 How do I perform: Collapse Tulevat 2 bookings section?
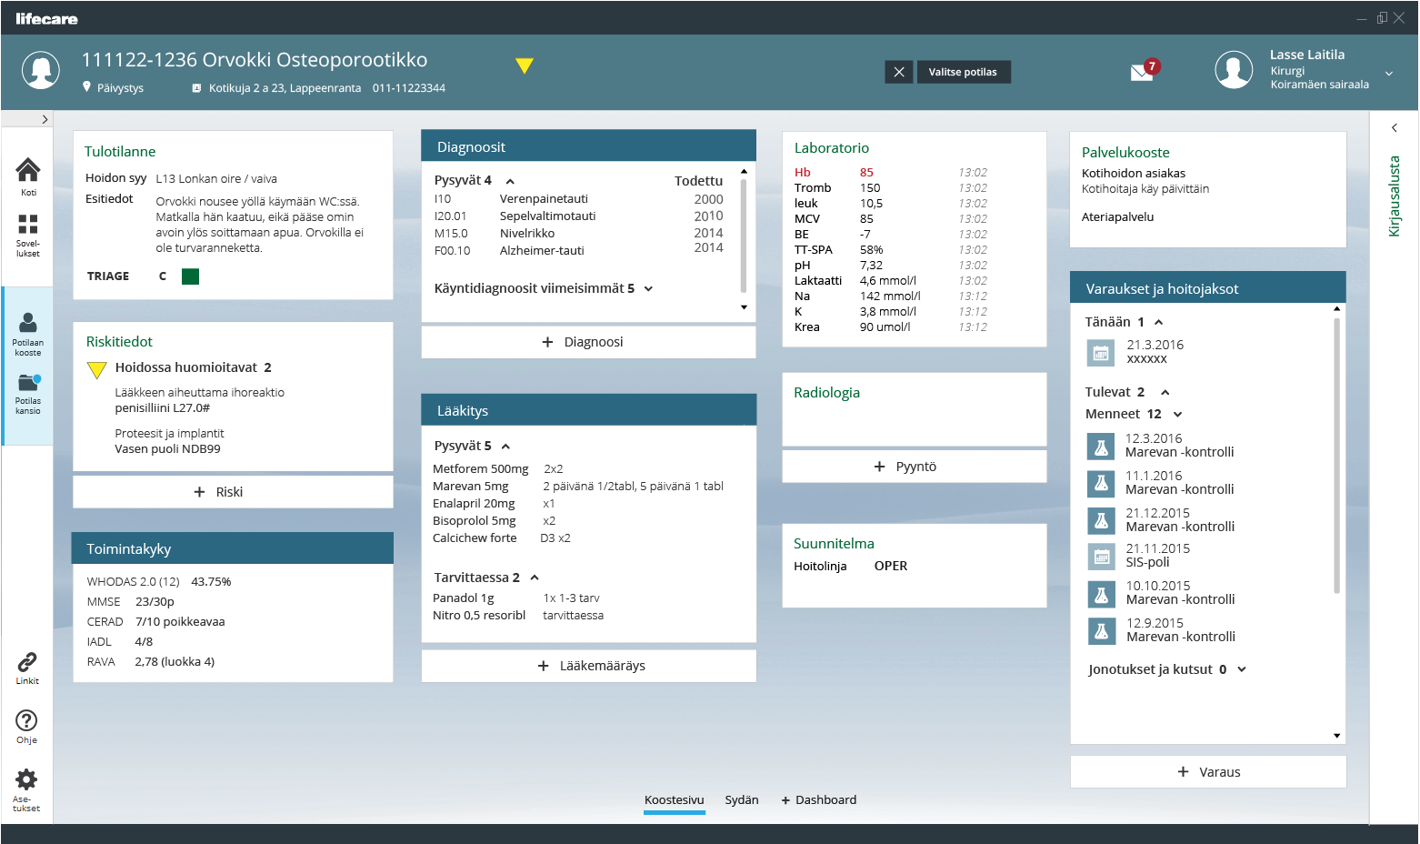pos(1165,392)
